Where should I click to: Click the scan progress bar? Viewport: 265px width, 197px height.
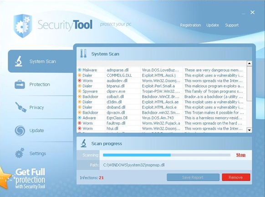point(167,155)
